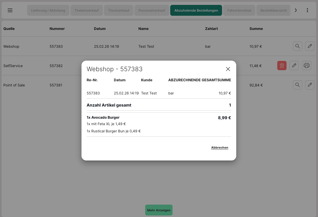
Task: View details of Point of Sale order
Action: (297, 85)
